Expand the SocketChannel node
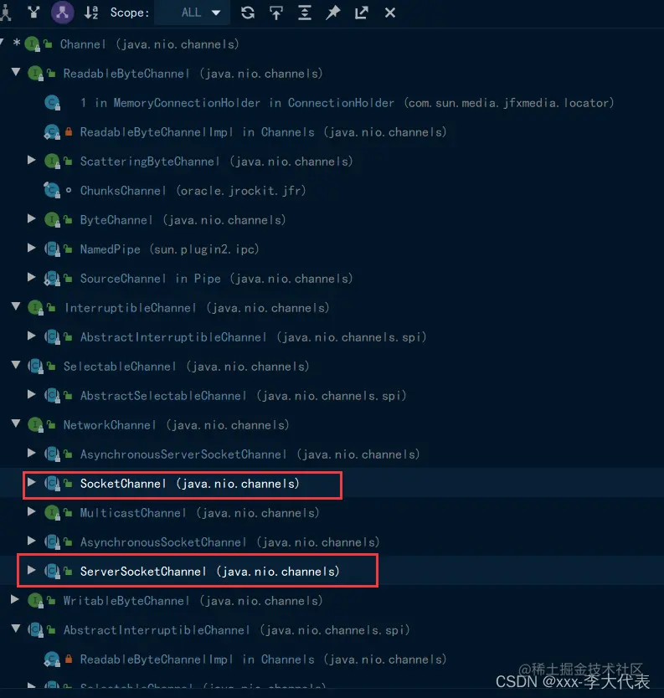This screenshot has width=664, height=698. [x=31, y=482]
